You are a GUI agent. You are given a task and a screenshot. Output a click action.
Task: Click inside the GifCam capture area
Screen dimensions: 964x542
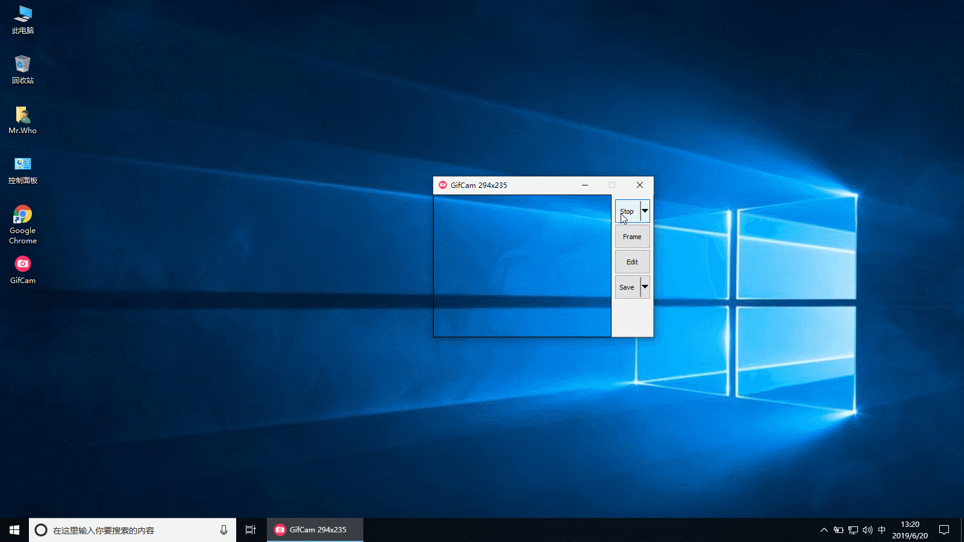click(522, 266)
